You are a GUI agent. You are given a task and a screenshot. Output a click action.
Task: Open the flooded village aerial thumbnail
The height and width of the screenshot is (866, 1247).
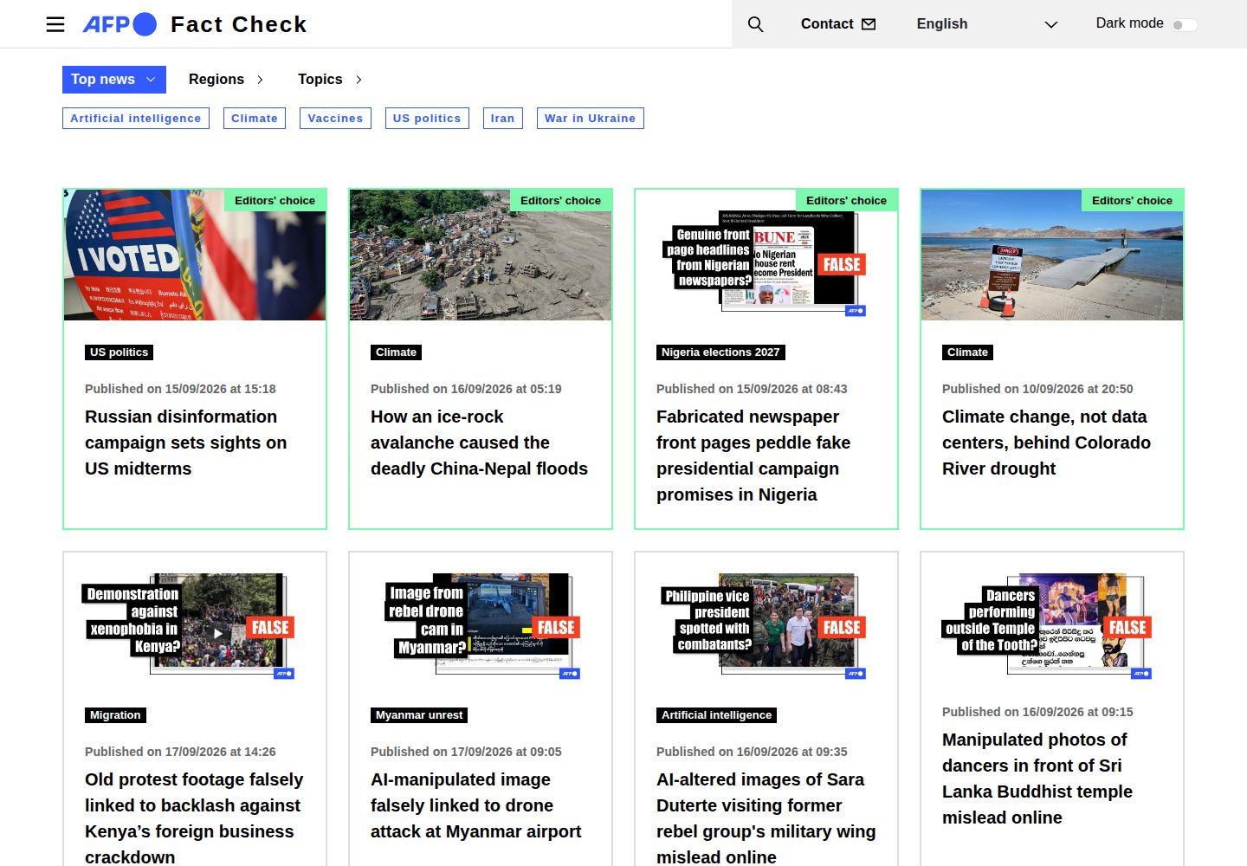tap(481, 255)
